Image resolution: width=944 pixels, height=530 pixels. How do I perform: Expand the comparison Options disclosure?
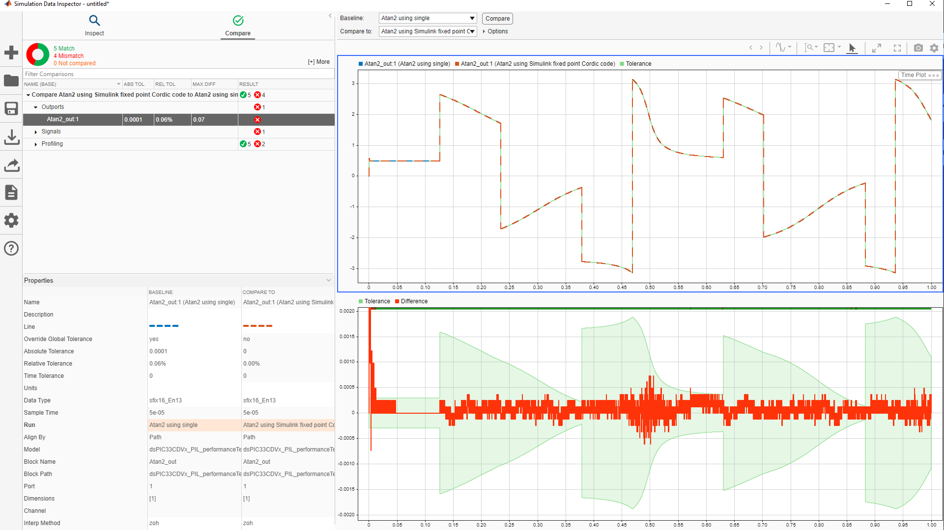click(x=495, y=31)
